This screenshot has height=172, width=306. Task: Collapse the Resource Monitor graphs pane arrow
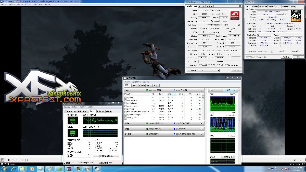click(x=211, y=90)
